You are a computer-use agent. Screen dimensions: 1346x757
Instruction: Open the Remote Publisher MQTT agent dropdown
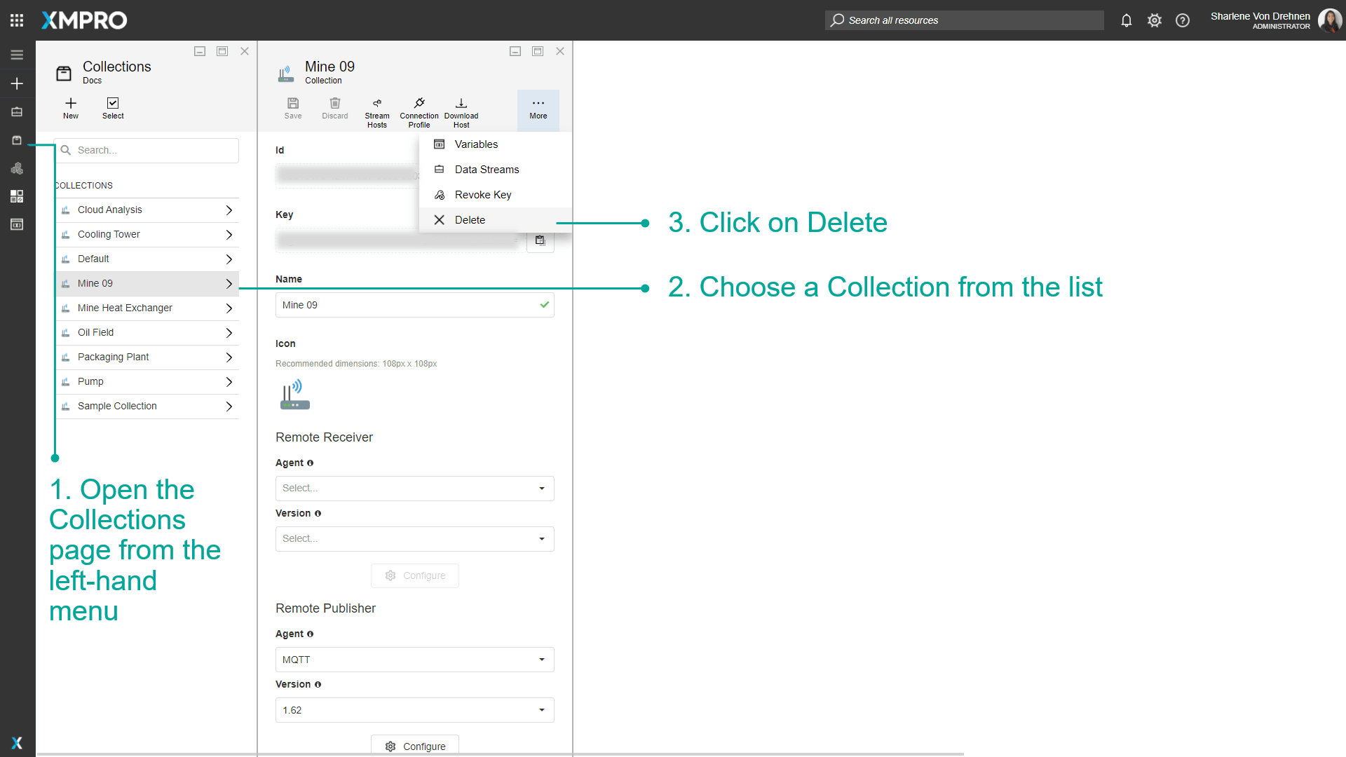click(414, 660)
